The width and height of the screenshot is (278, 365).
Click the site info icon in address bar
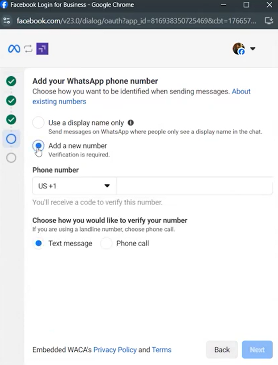[x=7, y=21]
